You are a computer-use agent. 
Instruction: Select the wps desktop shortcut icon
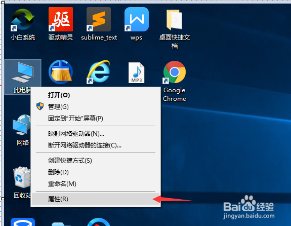(x=137, y=19)
